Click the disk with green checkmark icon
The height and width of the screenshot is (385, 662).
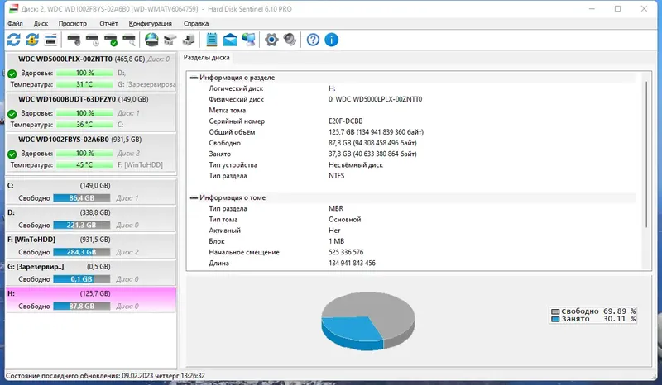click(111, 40)
